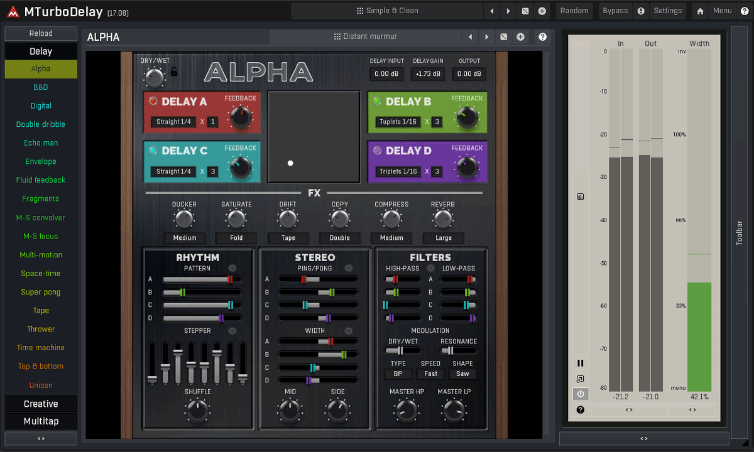Image resolution: width=754 pixels, height=452 pixels.
Task: Open Settings
Action: 668,11
